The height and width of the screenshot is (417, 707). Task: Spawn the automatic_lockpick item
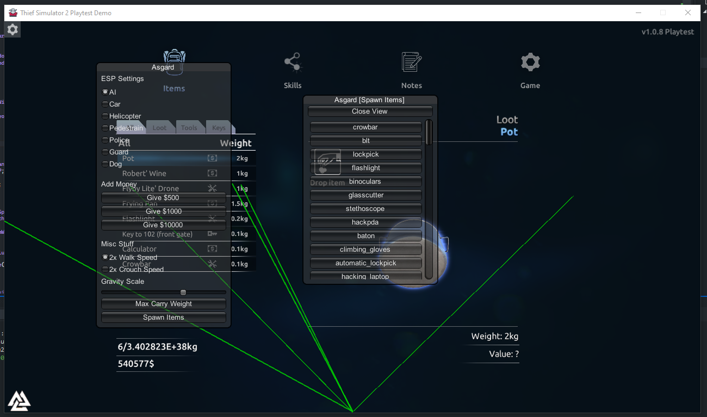pos(365,263)
